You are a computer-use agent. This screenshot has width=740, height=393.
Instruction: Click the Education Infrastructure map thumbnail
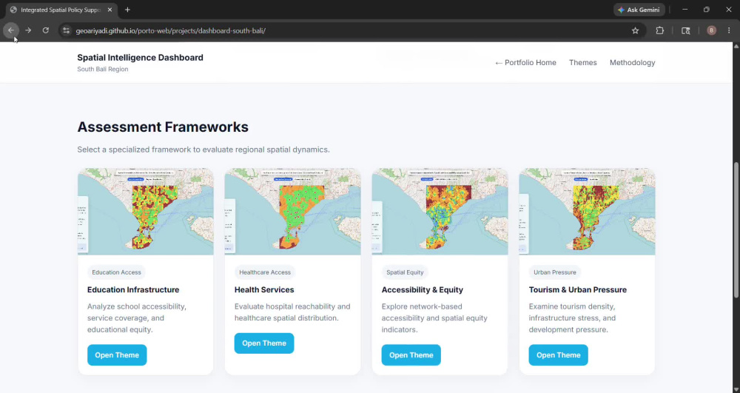point(145,212)
